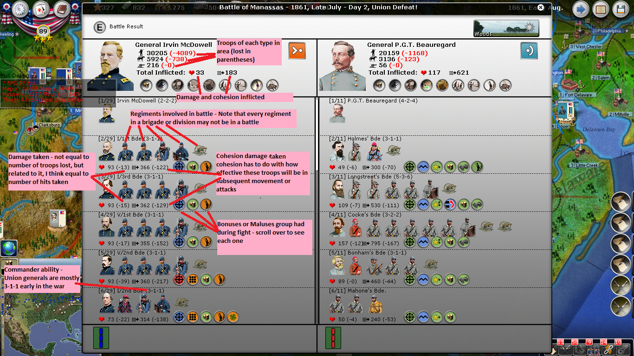Open the brown ledger book
The image size is (634, 356).
(x=61, y=9)
